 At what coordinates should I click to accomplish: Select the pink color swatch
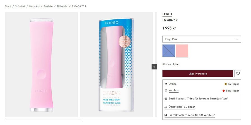(x=182, y=51)
